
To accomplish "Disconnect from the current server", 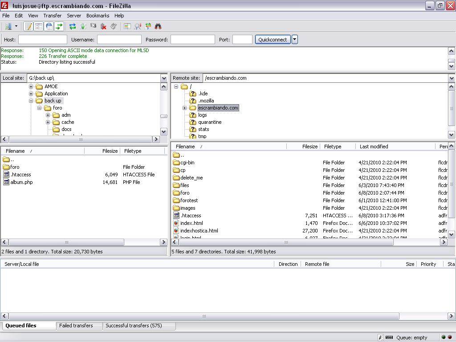I will tap(103, 26).
